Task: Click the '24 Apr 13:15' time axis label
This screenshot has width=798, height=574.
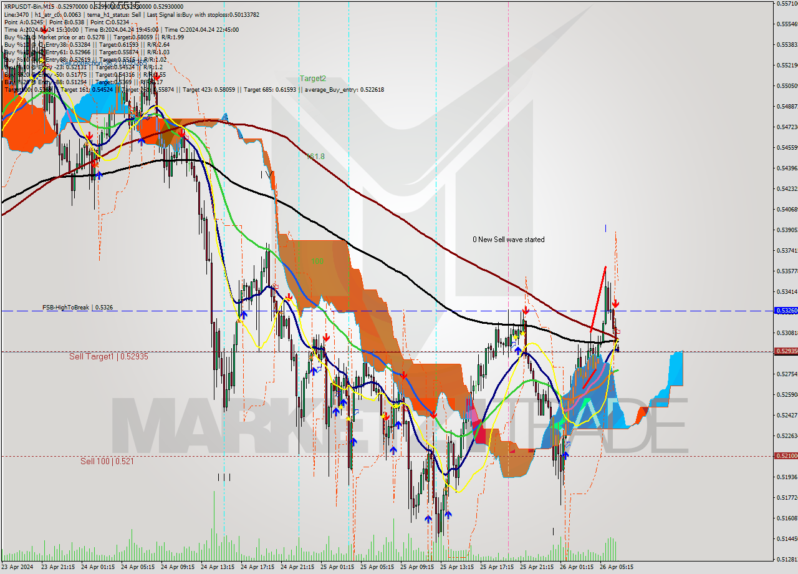Action: coord(219,568)
